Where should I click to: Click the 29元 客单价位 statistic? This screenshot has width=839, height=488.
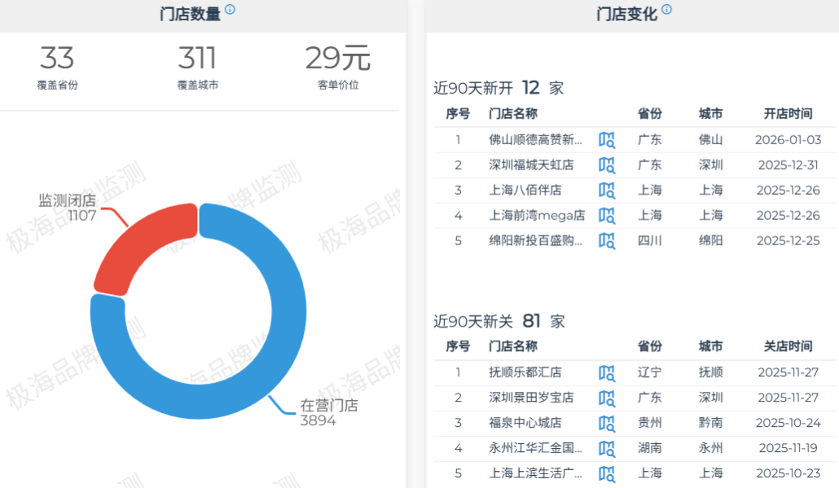click(337, 67)
